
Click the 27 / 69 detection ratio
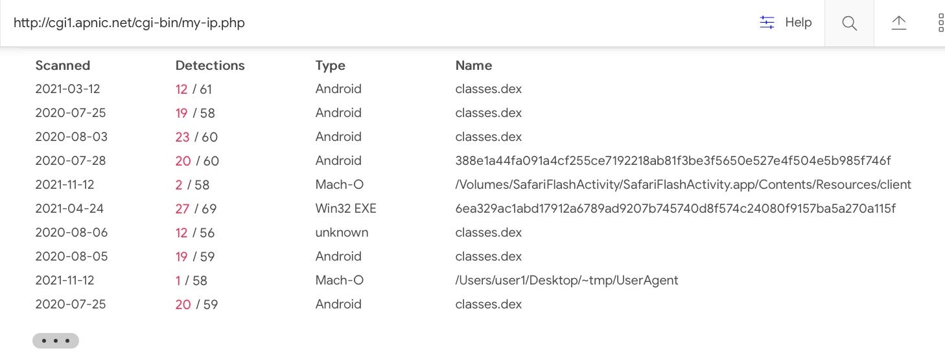pyautogui.click(x=196, y=209)
